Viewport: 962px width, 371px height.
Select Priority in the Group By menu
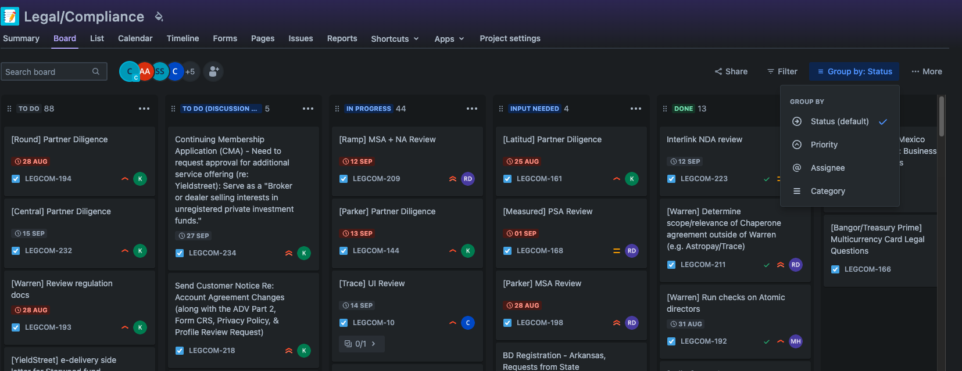840,145
